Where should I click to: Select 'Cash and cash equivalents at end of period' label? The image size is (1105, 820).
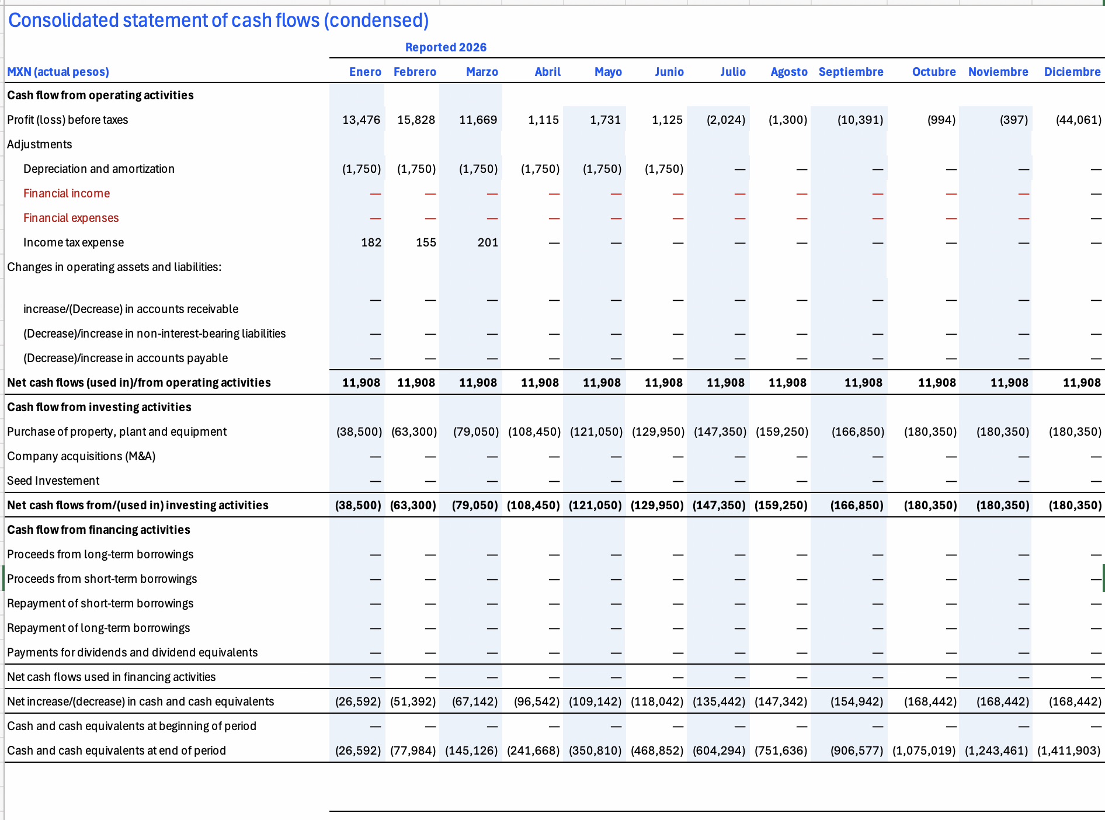click(x=117, y=750)
